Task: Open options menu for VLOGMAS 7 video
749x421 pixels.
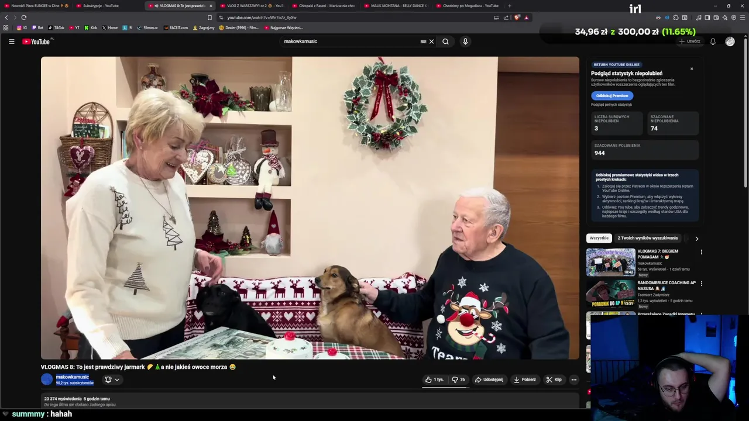Action: coord(701,252)
